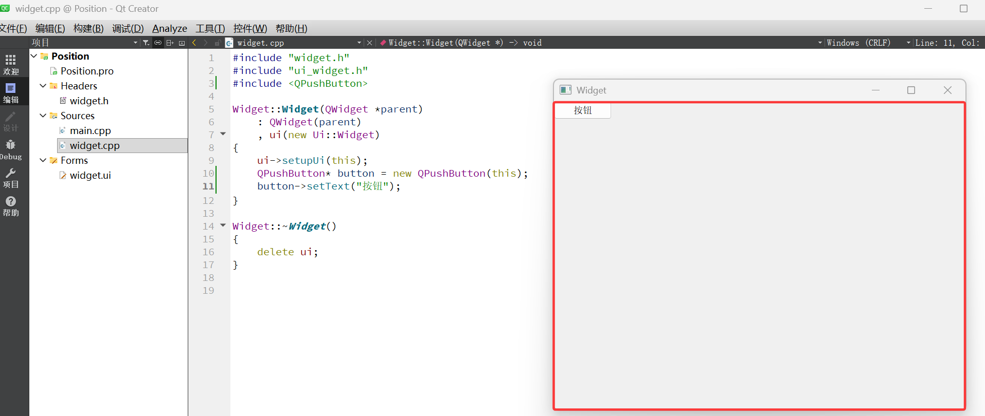Click the Widget window title icon
The width and height of the screenshot is (985, 416).
(x=566, y=90)
